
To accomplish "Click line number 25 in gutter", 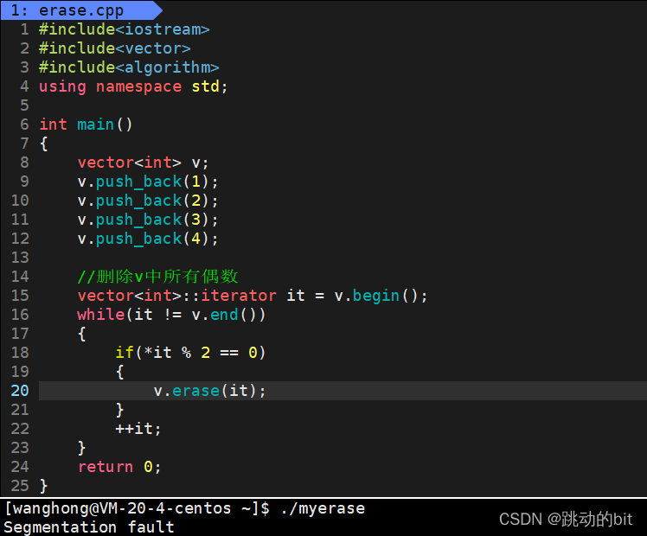I will (20, 486).
